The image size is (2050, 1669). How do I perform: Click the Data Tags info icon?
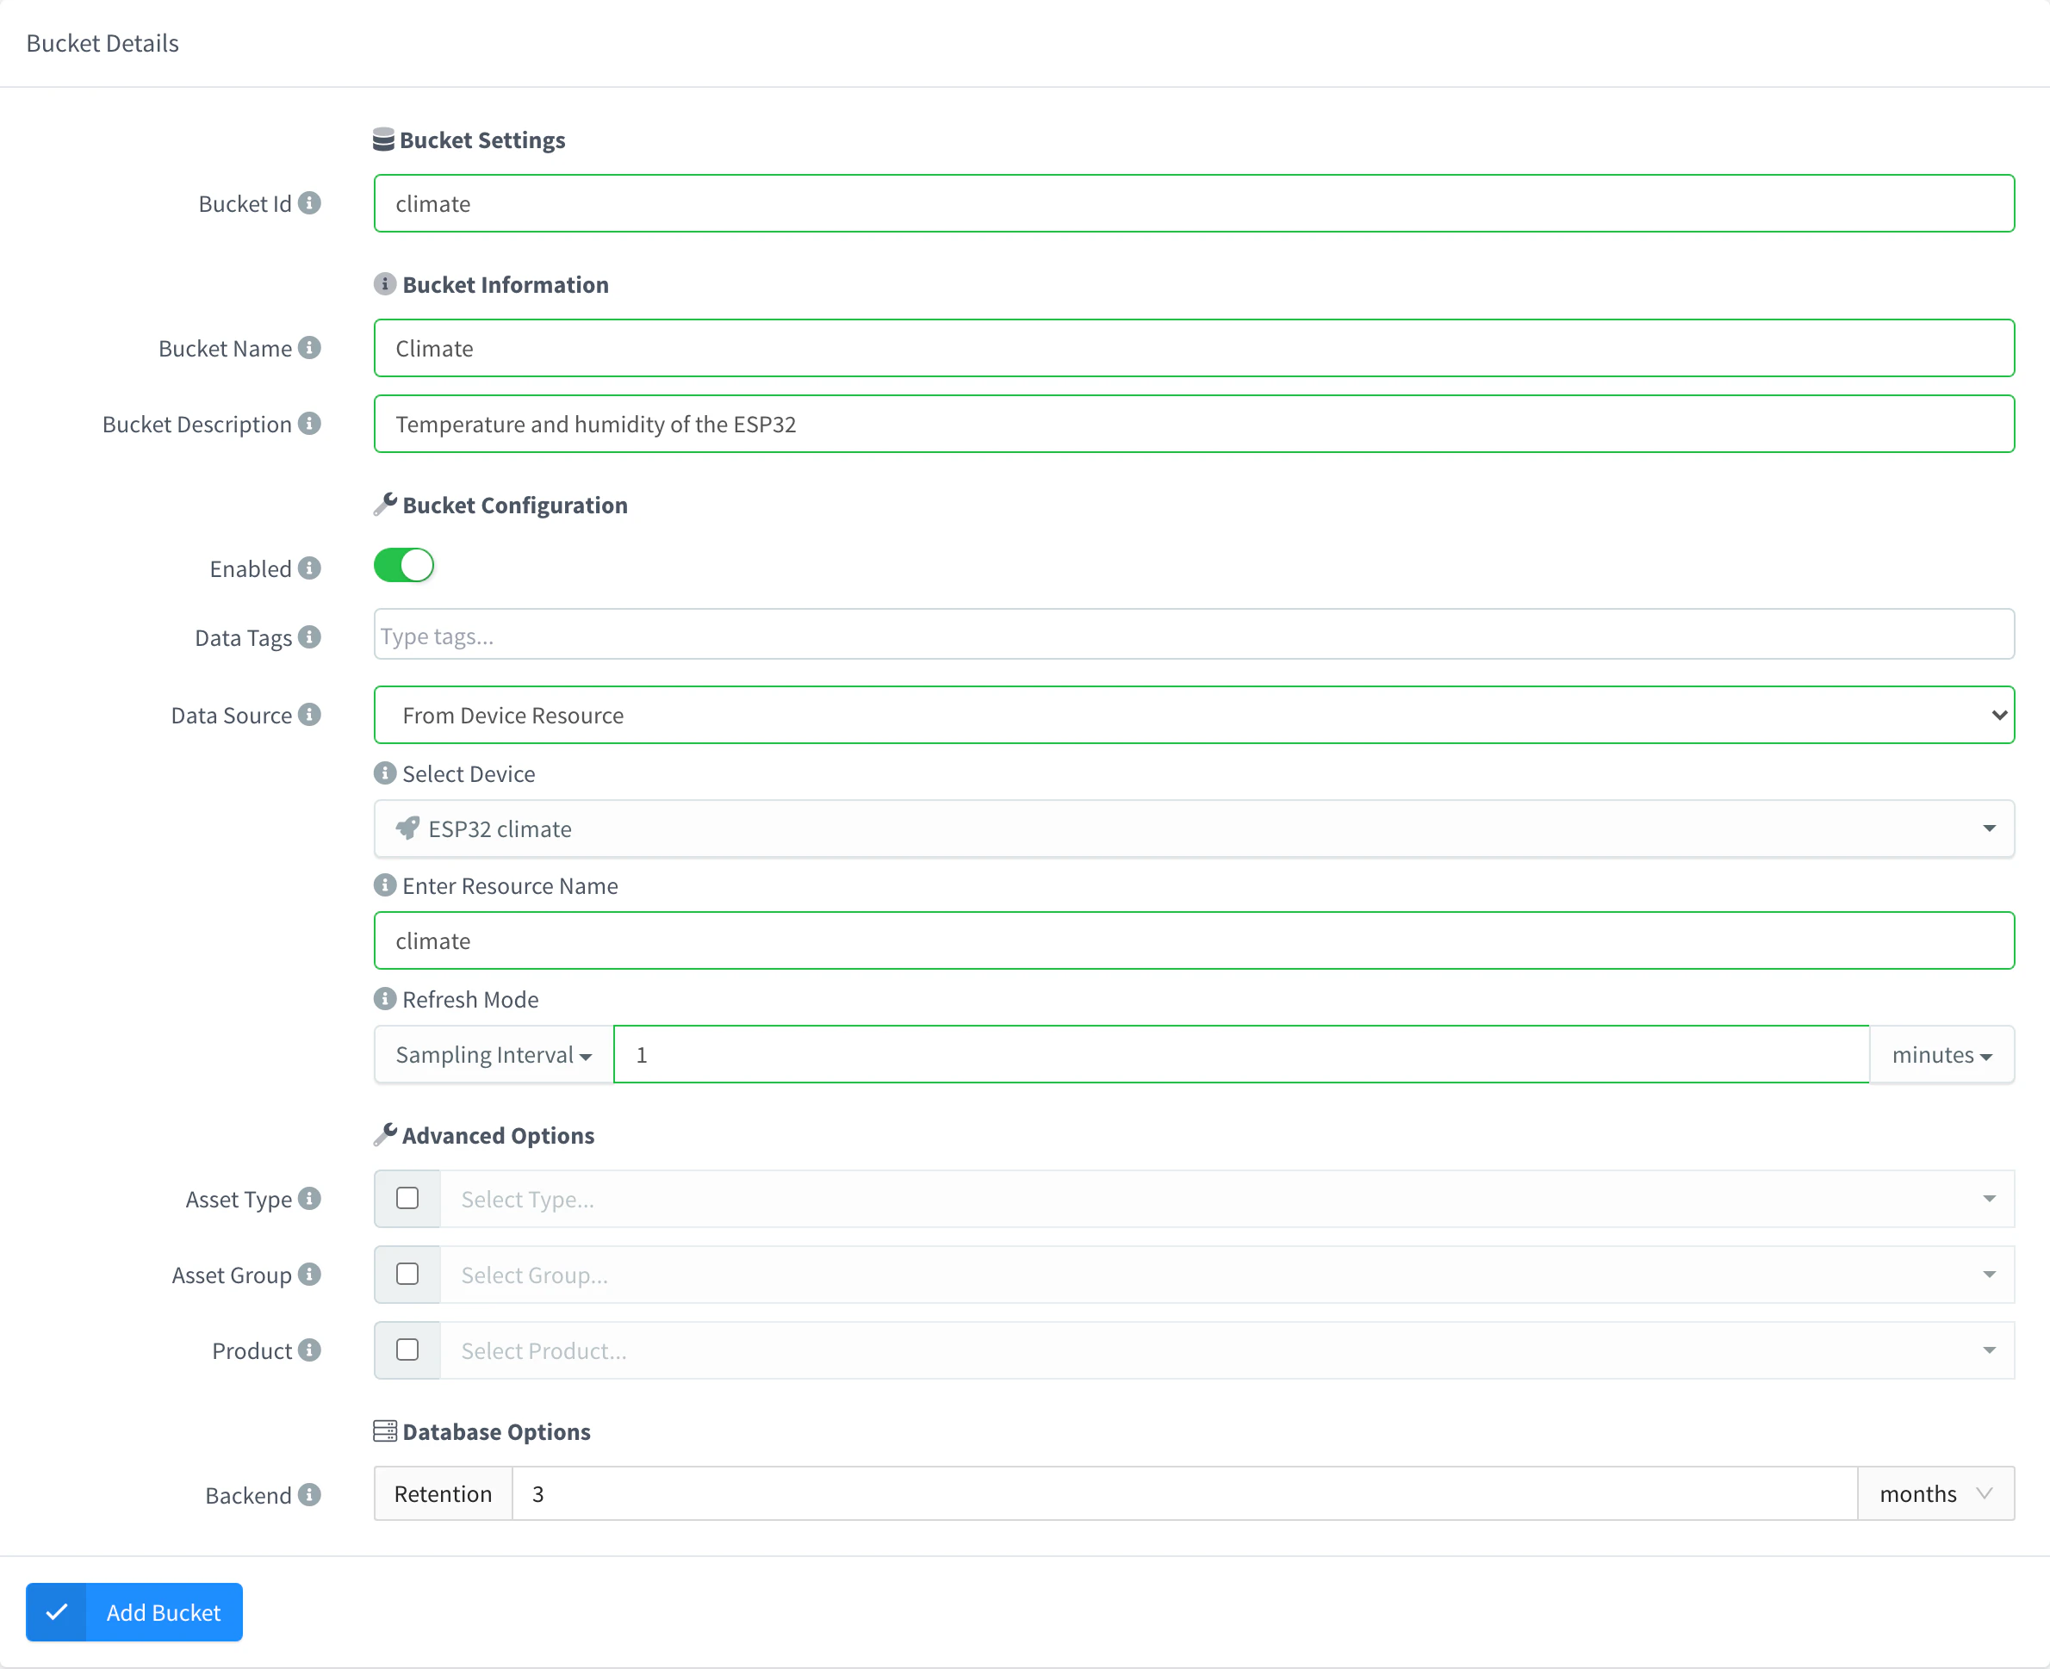[x=309, y=636]
